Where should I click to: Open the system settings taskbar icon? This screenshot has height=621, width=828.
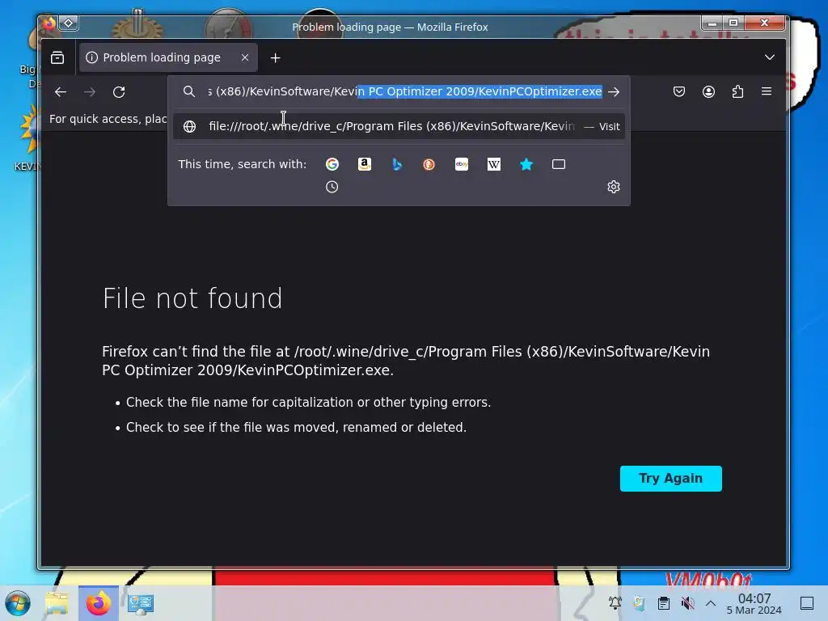[x=141, y=603]
